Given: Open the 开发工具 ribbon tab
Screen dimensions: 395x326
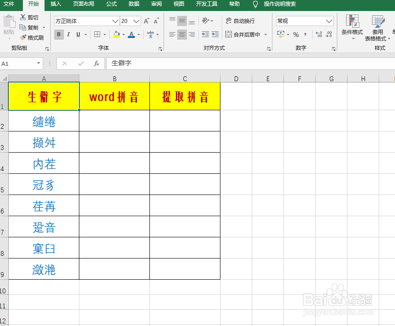Looking at the screenshot, I should pos(207,5).
